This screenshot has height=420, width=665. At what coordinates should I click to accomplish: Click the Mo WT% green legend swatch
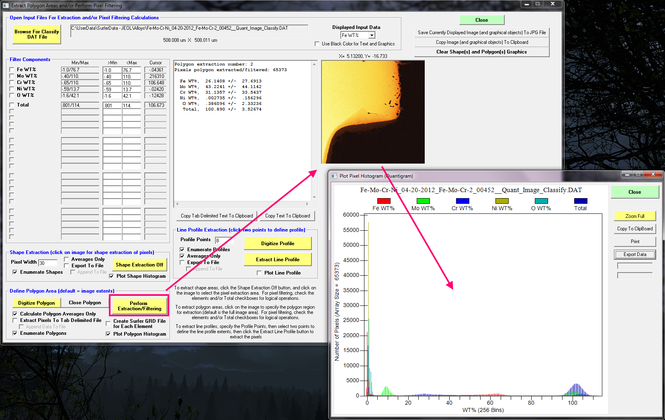click(423, 201)
